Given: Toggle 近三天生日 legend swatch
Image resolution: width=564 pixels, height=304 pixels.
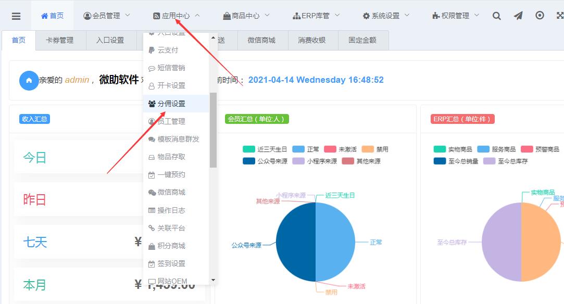Looking at the screenshot, I should (x=248, y=149).
